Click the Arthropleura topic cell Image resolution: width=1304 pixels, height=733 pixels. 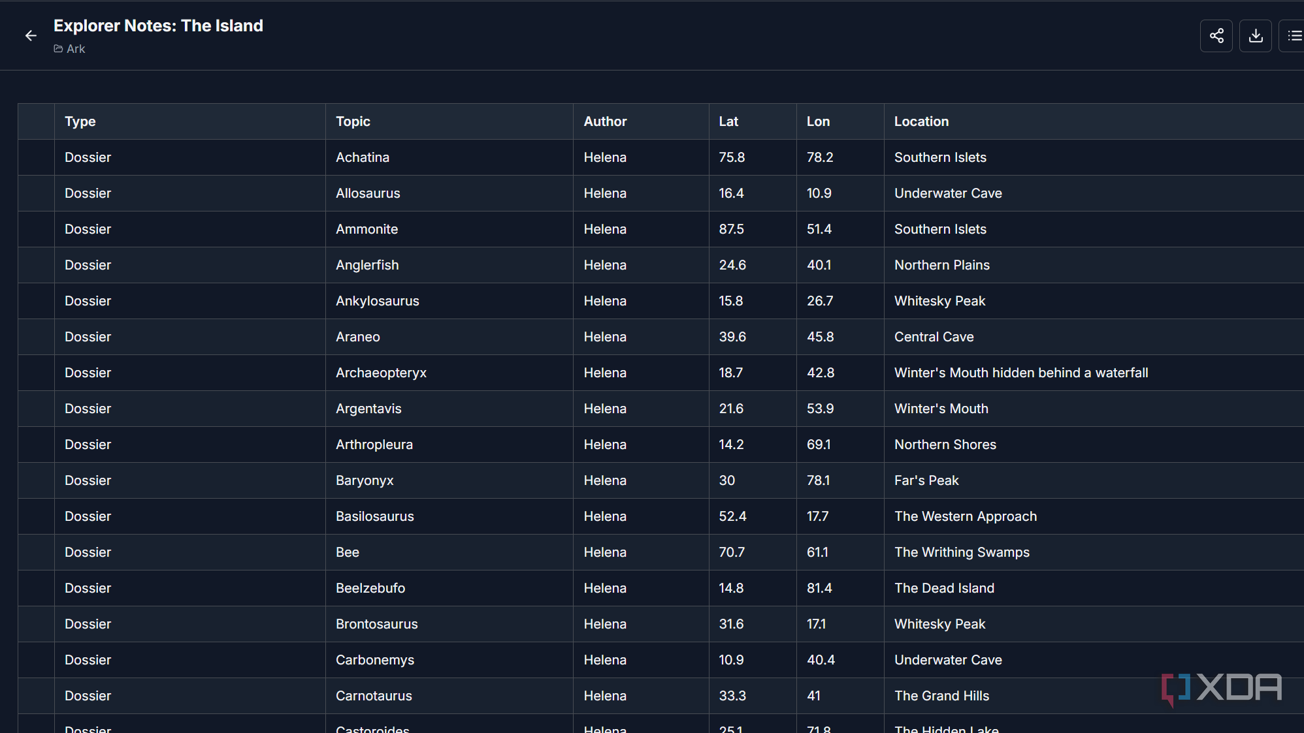pos(449,444)
